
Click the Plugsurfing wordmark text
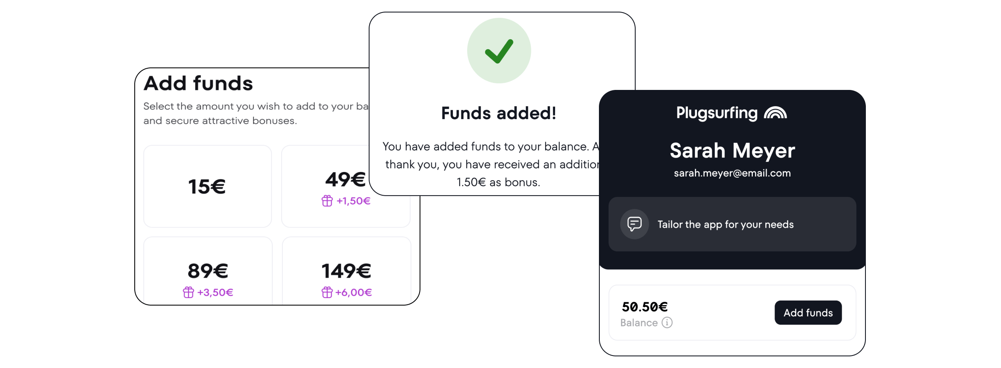click(717, 113)
